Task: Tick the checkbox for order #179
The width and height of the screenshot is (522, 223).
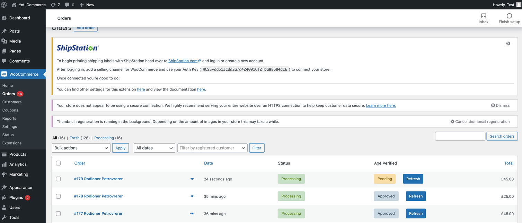Action: [x=58, y=179]
